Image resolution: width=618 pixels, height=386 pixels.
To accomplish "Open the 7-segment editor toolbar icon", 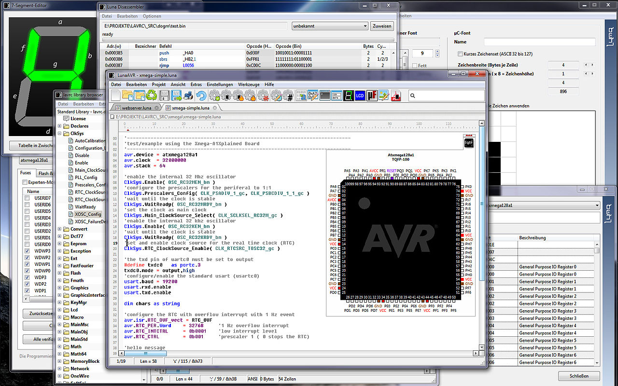I will 348,95.
